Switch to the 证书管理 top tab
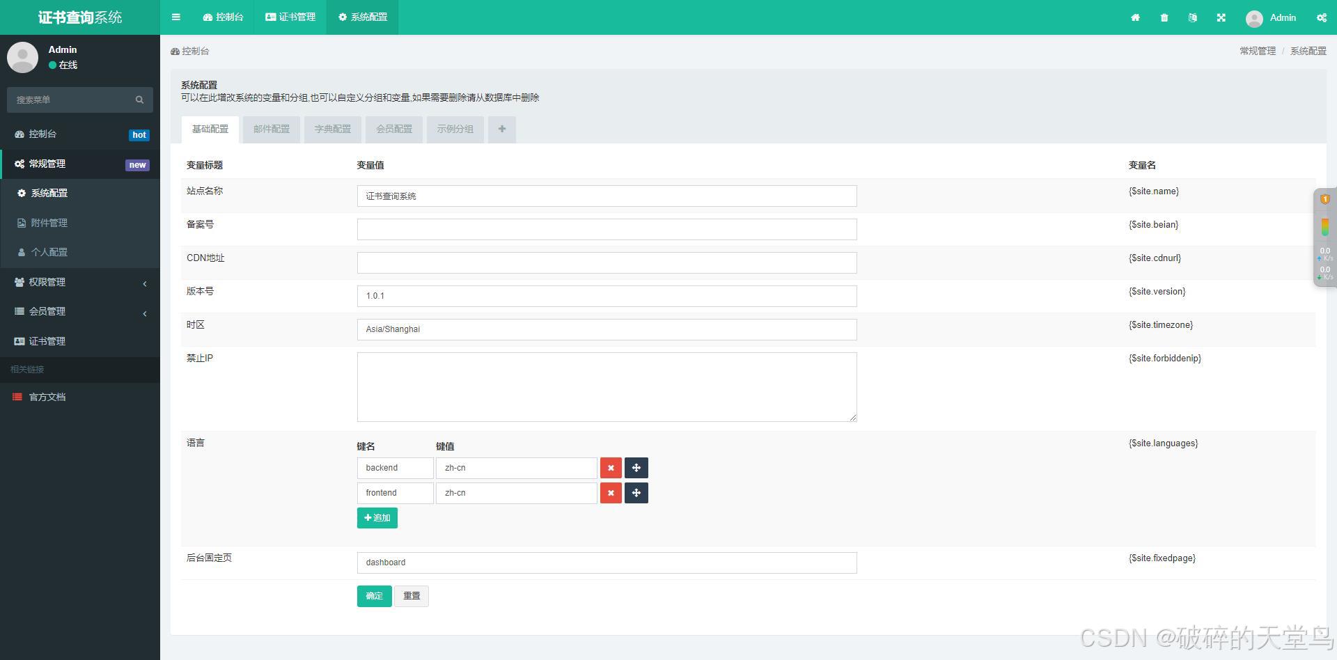Screen dimensions: 1337x660 click(x=290, y=17)
